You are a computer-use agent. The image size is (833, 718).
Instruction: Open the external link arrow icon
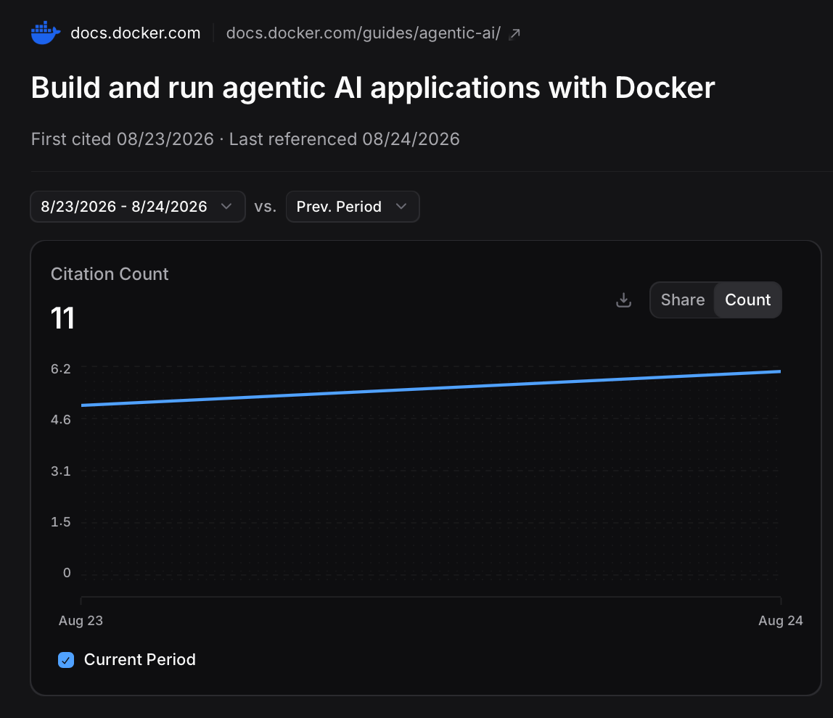(x=514, y=34)
